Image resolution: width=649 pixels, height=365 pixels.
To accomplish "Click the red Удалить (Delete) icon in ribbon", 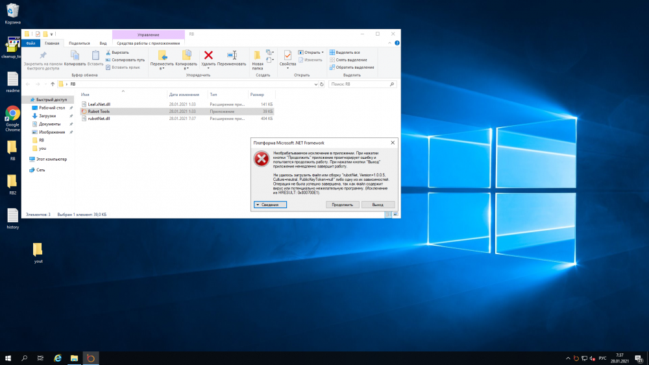I will pos(208,56).
